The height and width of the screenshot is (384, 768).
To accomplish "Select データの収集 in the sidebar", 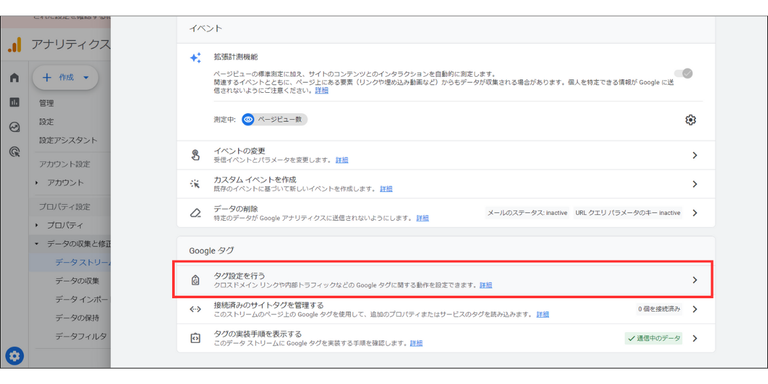I will point(77,281).
